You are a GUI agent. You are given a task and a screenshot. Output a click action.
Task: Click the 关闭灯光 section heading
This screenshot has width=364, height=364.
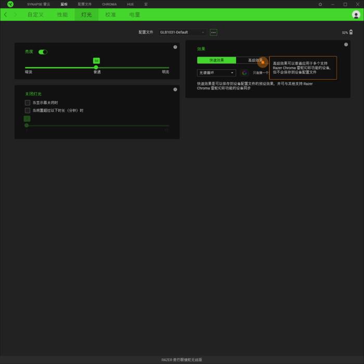(x=33, y=94)
